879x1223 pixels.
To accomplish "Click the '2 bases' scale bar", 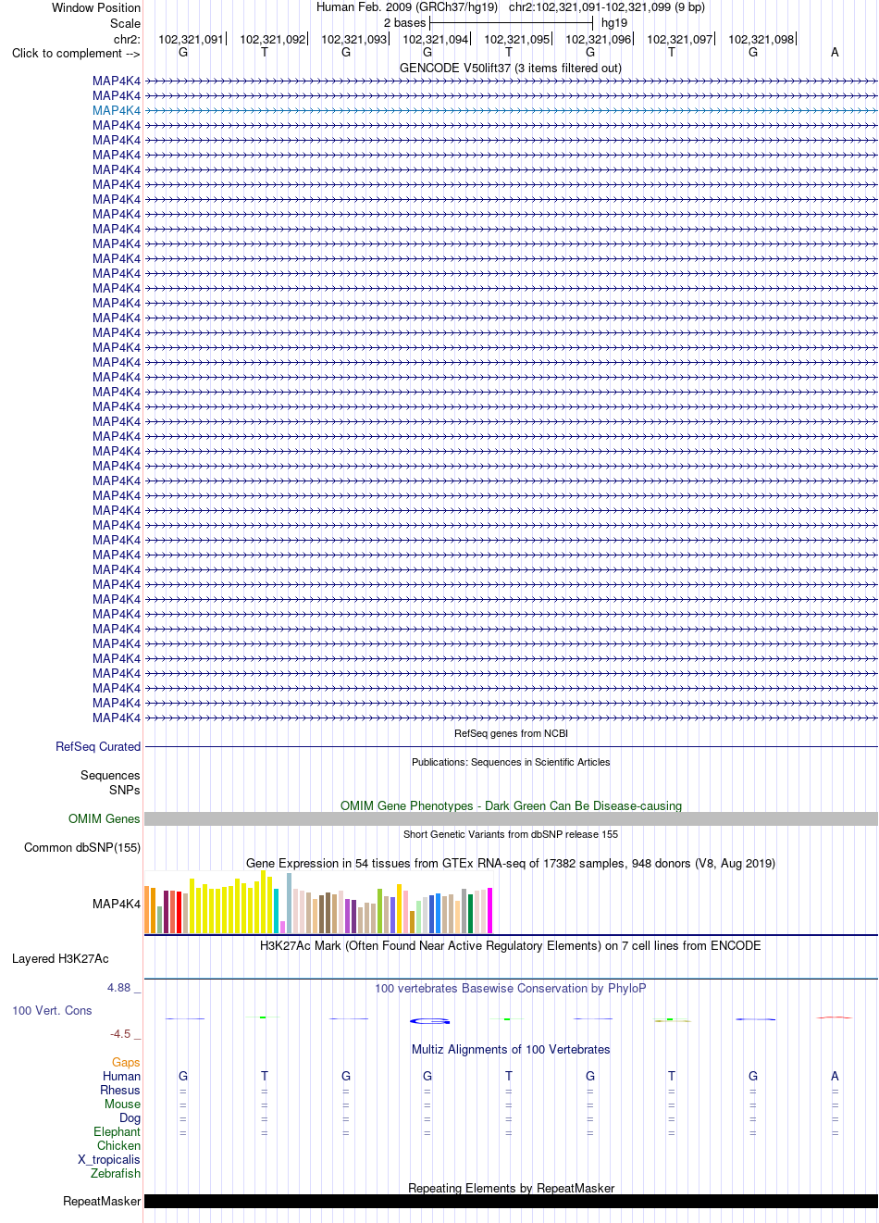I will (511, 22).
